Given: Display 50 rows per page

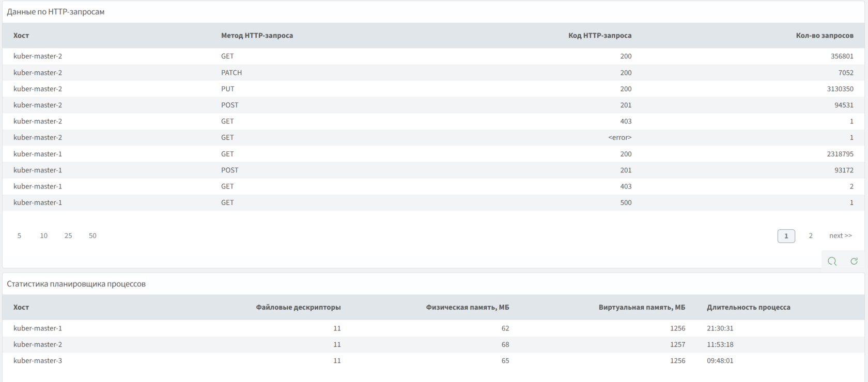Looking at the screenshot, I should (x=92, y=236).
